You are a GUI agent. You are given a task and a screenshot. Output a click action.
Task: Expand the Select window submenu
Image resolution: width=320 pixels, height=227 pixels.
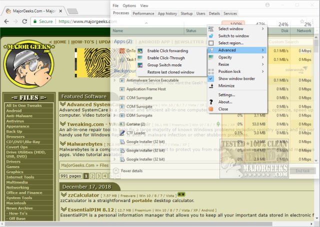pyautogui.click(x=263, y=29)
